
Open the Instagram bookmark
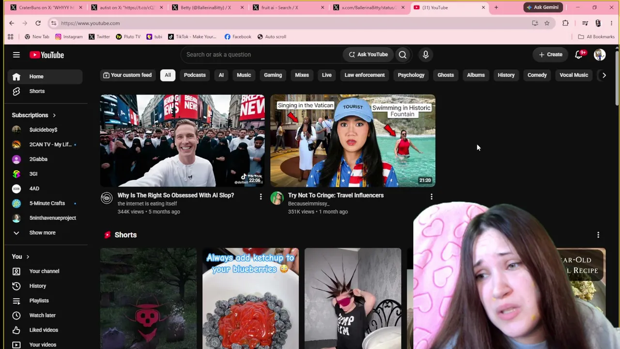click(69, 37)
